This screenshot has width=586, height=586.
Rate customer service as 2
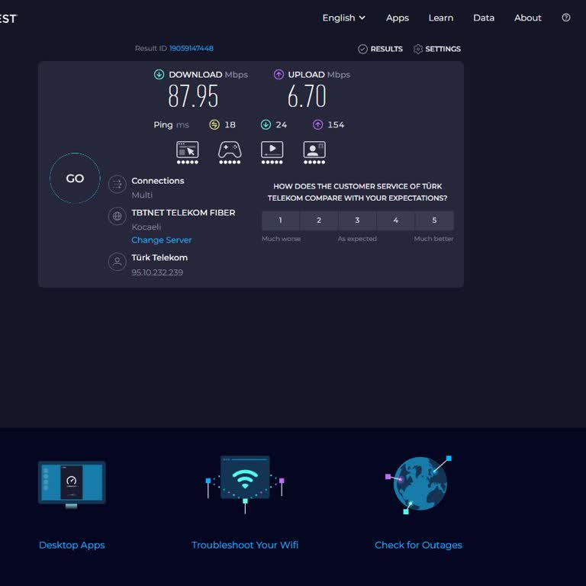pyautogui.click(x=319, y=220)
